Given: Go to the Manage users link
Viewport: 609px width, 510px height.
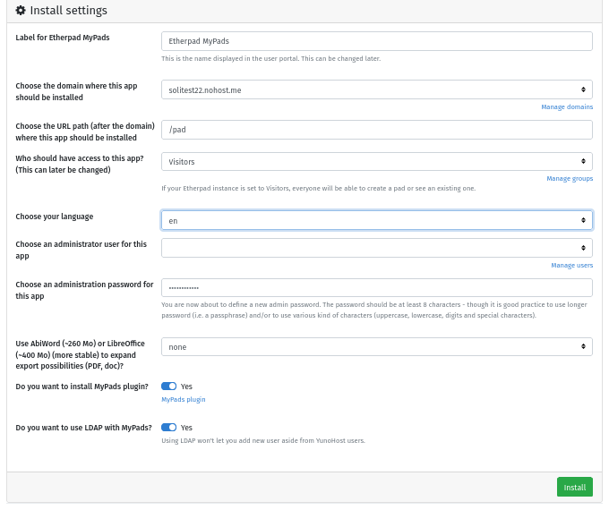Looking at the screenshot, I should pos(571,266).
